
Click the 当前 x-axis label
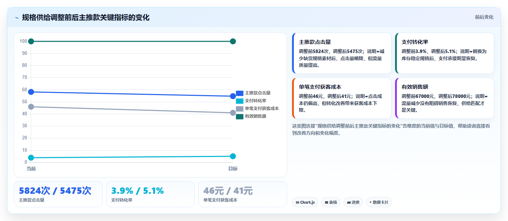[31, 169]
